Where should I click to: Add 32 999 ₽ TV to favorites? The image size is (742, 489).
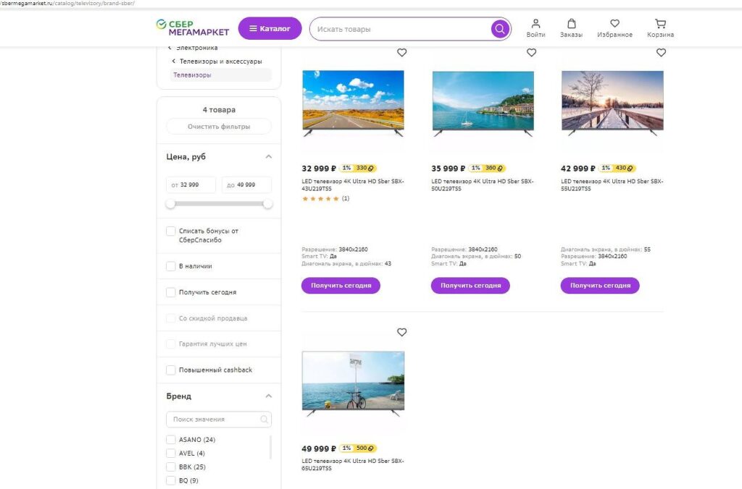click(x=401, y=52)
